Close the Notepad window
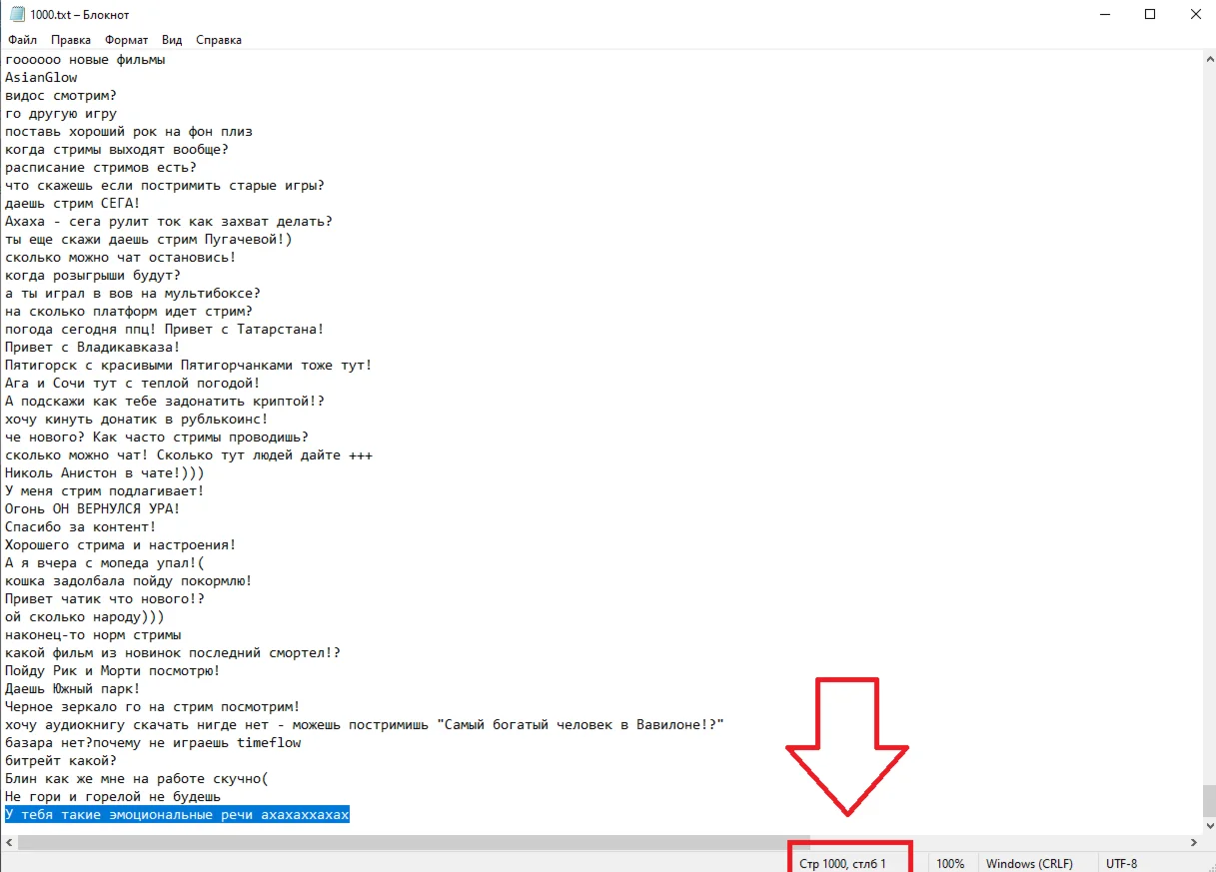 (1194, 15)
